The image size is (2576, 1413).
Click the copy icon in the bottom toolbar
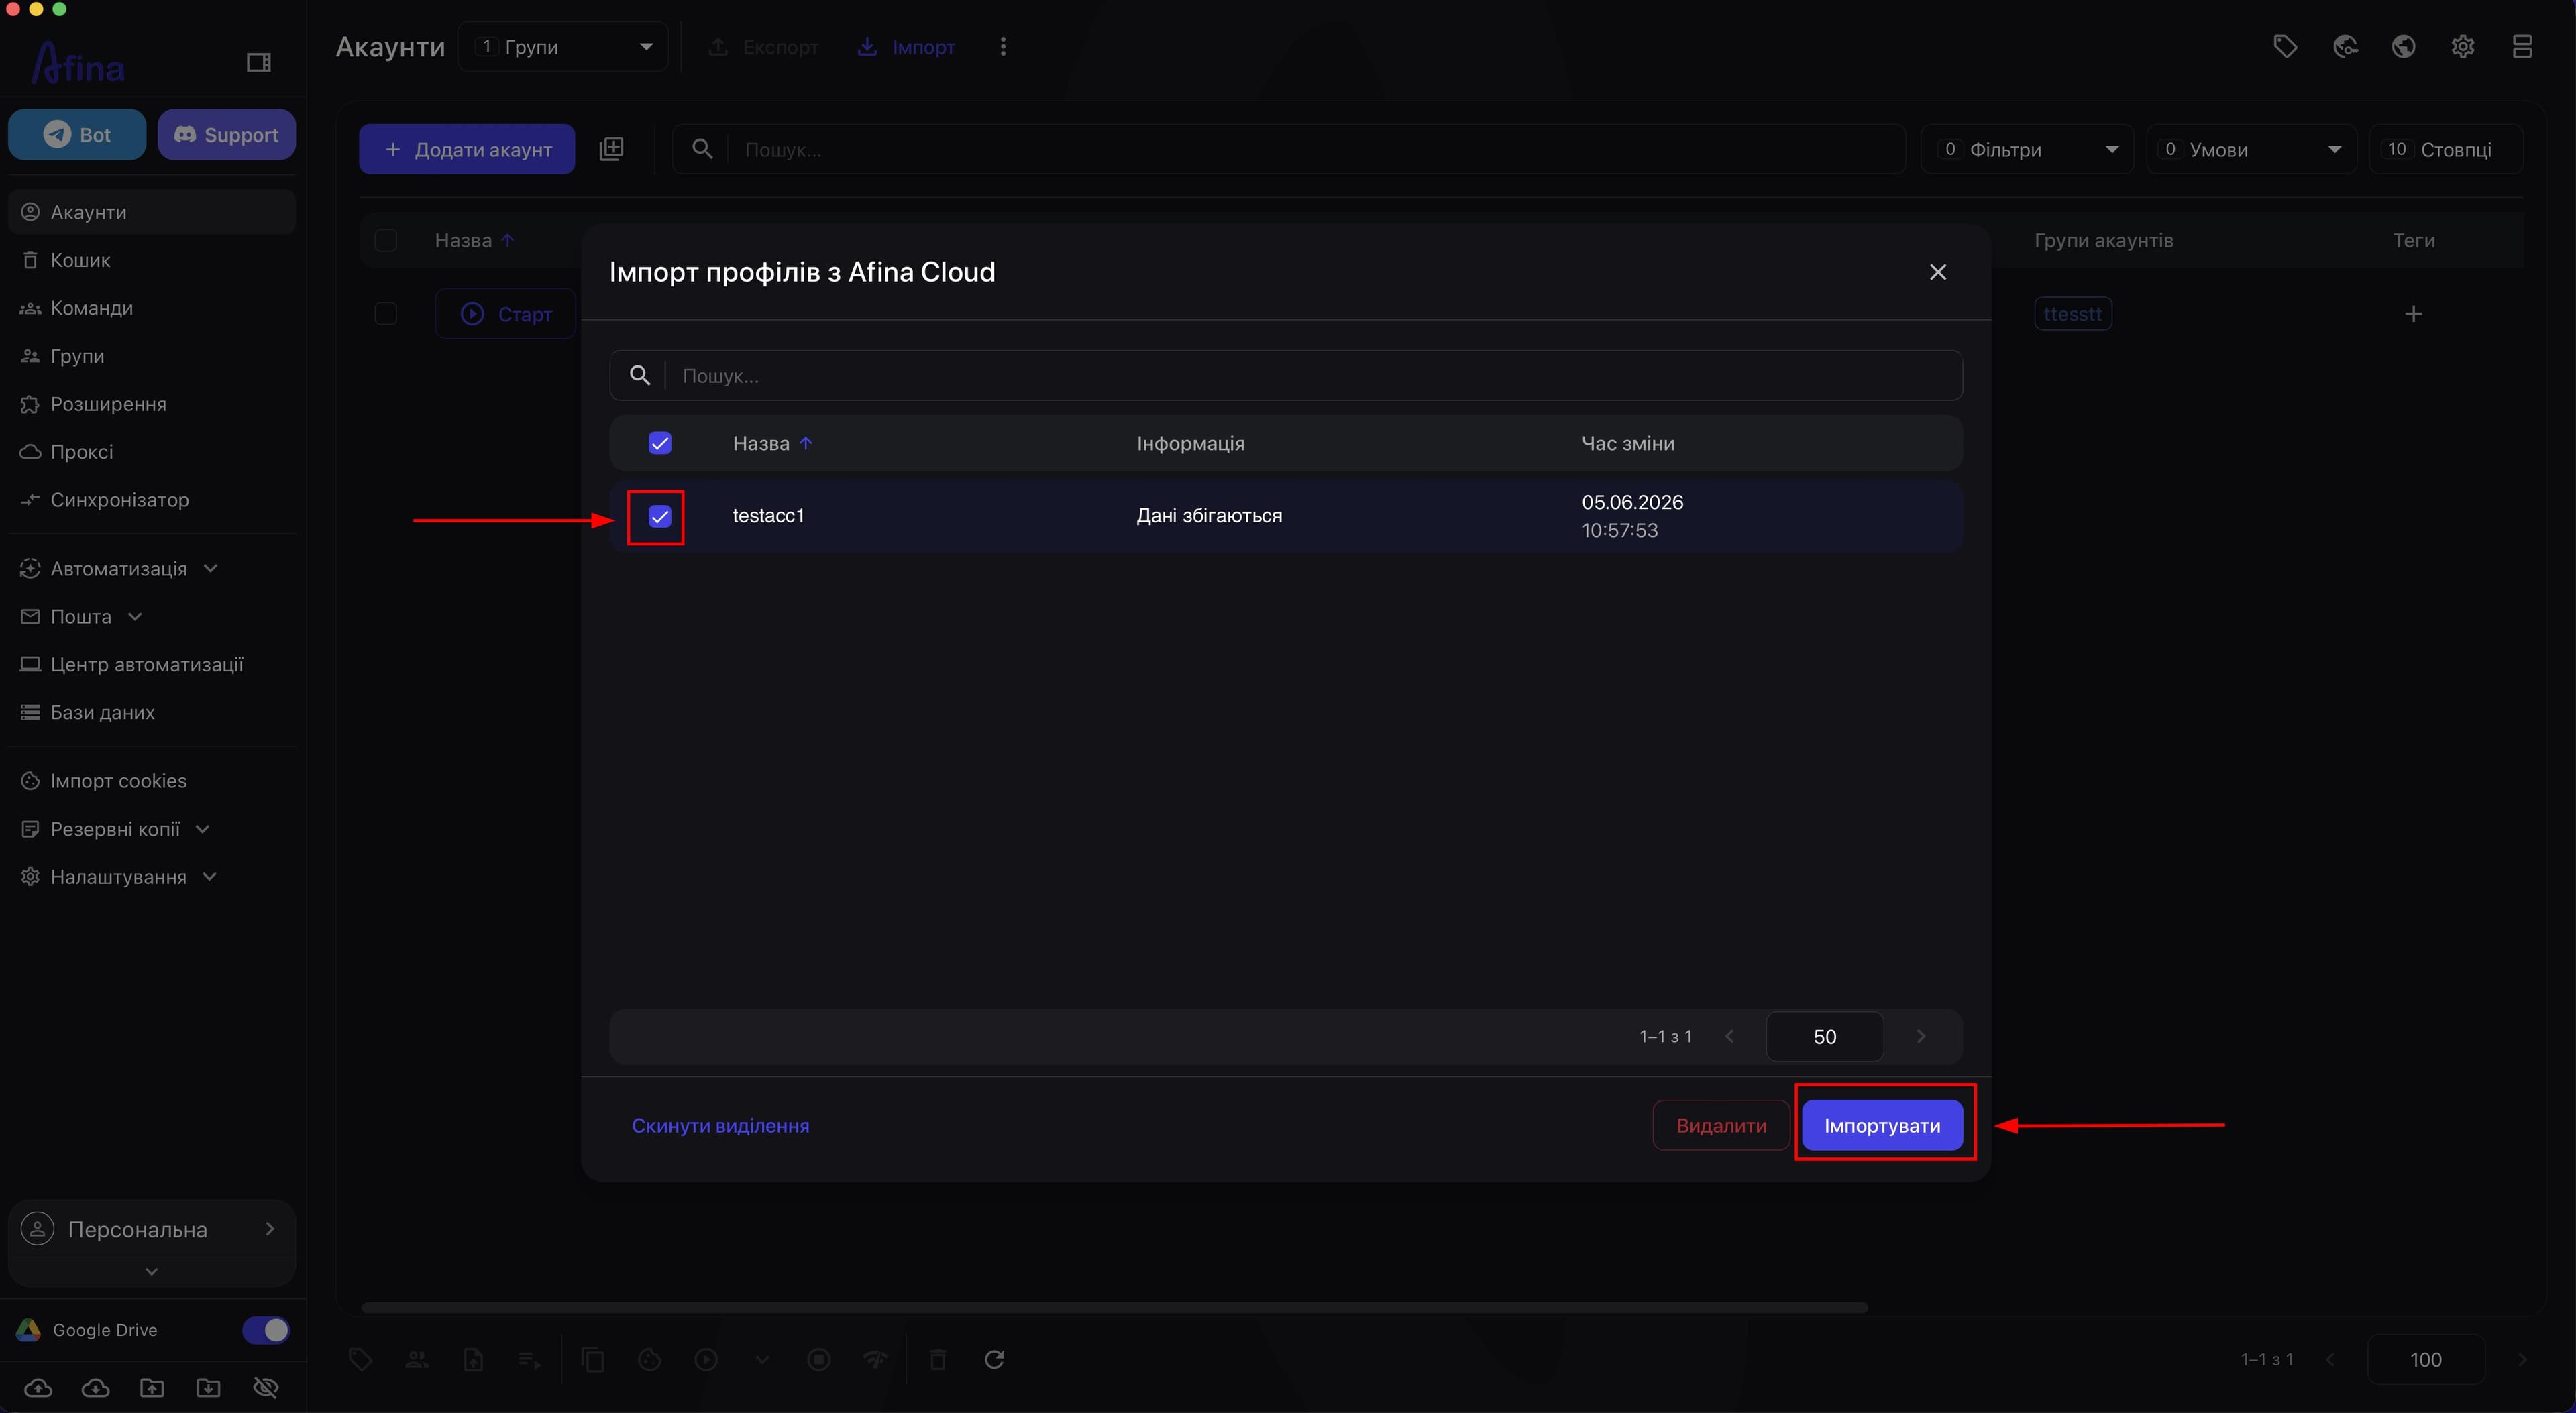(x=593, y=1359)
